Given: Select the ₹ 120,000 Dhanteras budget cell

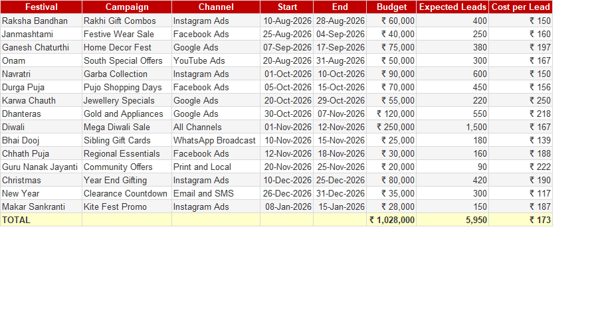Looking at the screenshot, I should click(x=391, y=114).
